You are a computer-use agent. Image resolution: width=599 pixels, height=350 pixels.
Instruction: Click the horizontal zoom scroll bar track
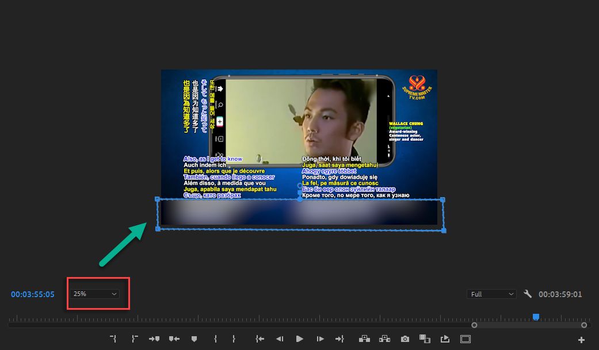pos(300,325)
